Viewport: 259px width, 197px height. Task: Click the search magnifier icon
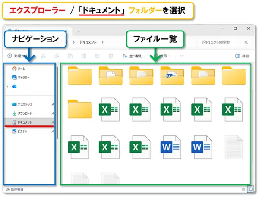[246, 42]
